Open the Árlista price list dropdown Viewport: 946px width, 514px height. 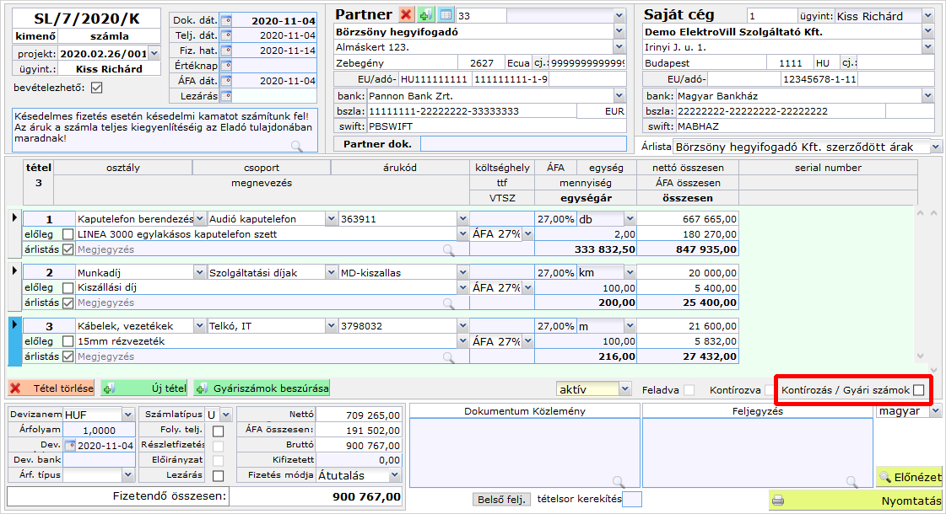[936, 147]
